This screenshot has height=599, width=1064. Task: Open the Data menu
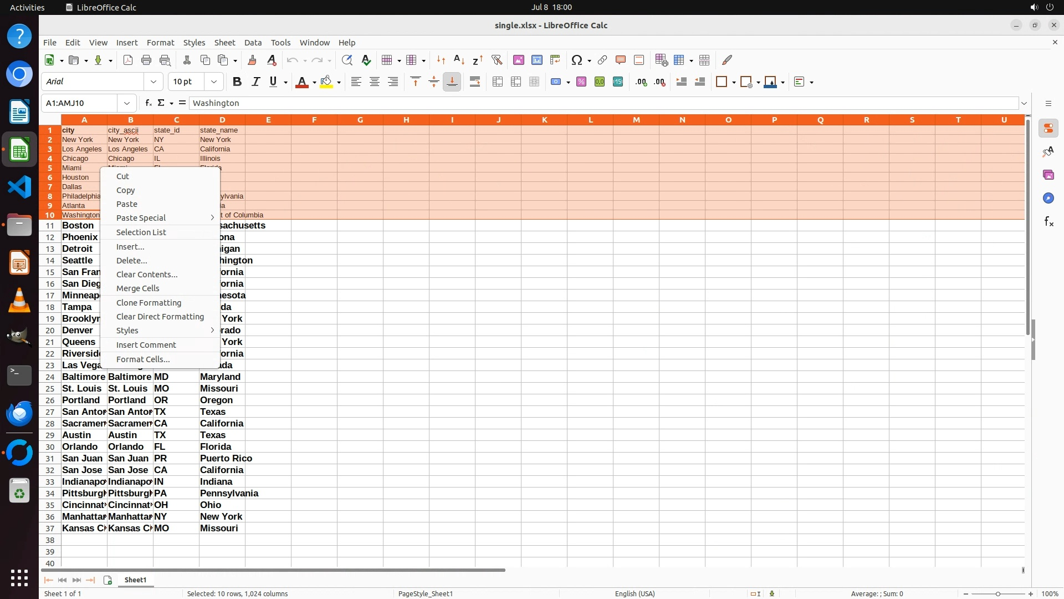[253, 43]
